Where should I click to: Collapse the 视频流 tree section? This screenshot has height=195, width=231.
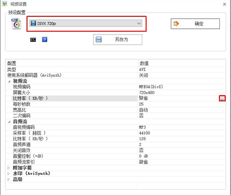pyautogui.click(x=9, y=81)
